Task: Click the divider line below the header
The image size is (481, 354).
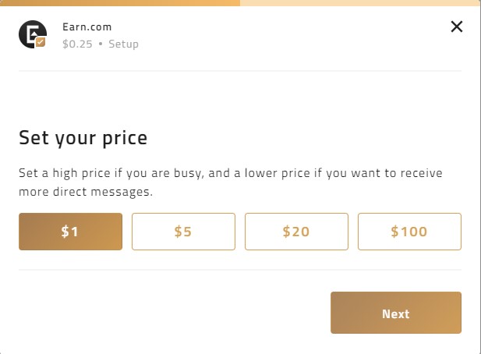Action: [240, 71]
